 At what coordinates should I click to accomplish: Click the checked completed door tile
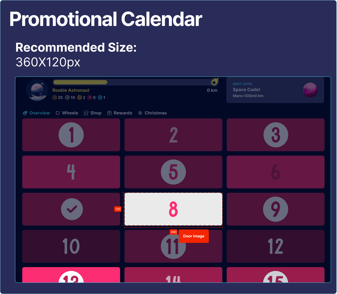point(71,209)
